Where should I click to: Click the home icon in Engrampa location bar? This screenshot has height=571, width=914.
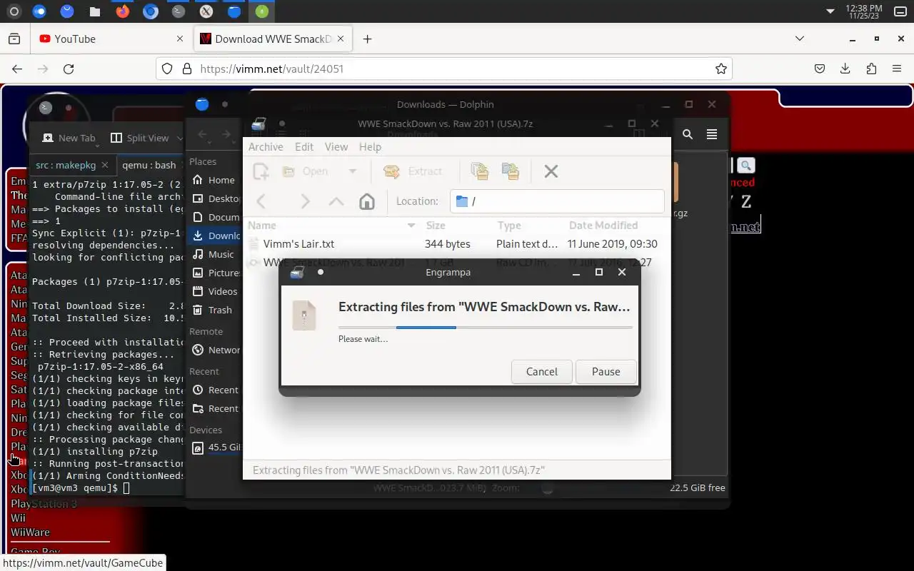click(366, 201)
